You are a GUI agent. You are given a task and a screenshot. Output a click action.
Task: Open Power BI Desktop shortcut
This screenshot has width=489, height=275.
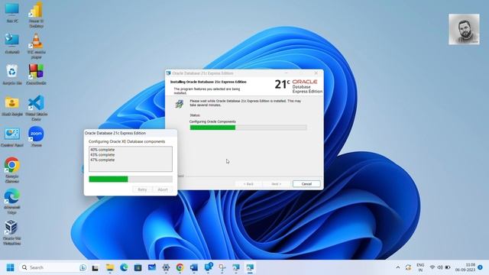(36, 15)
